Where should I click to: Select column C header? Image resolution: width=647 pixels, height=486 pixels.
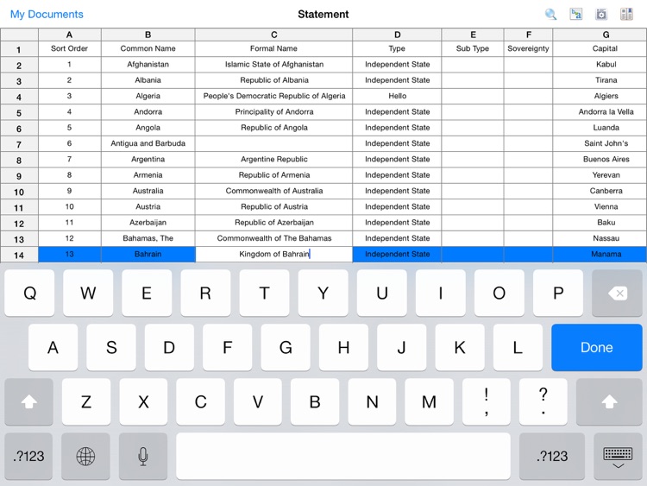(274, 35)
